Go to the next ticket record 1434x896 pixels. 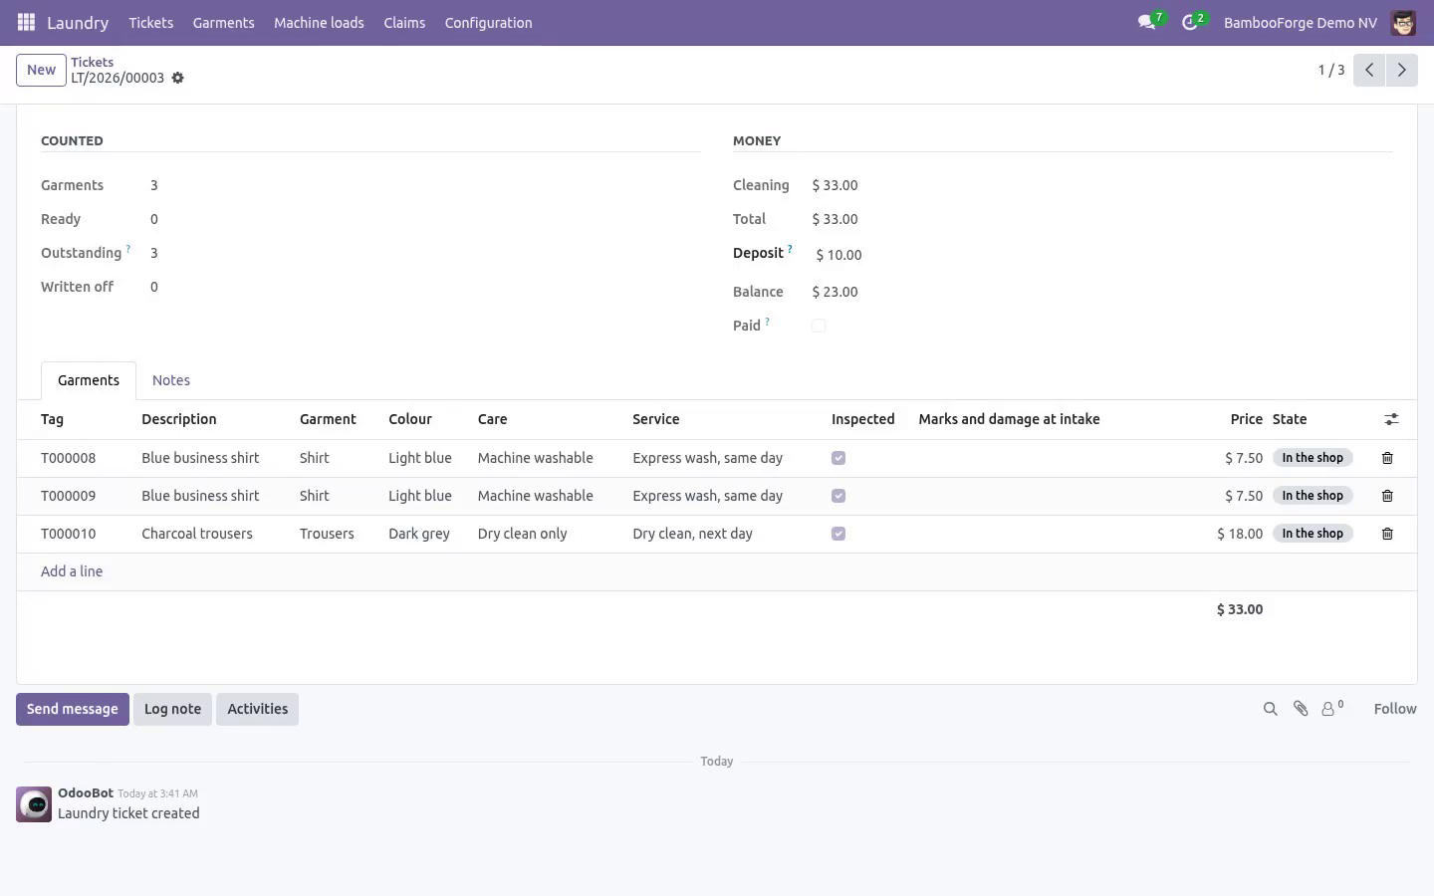click(1401, 70)
